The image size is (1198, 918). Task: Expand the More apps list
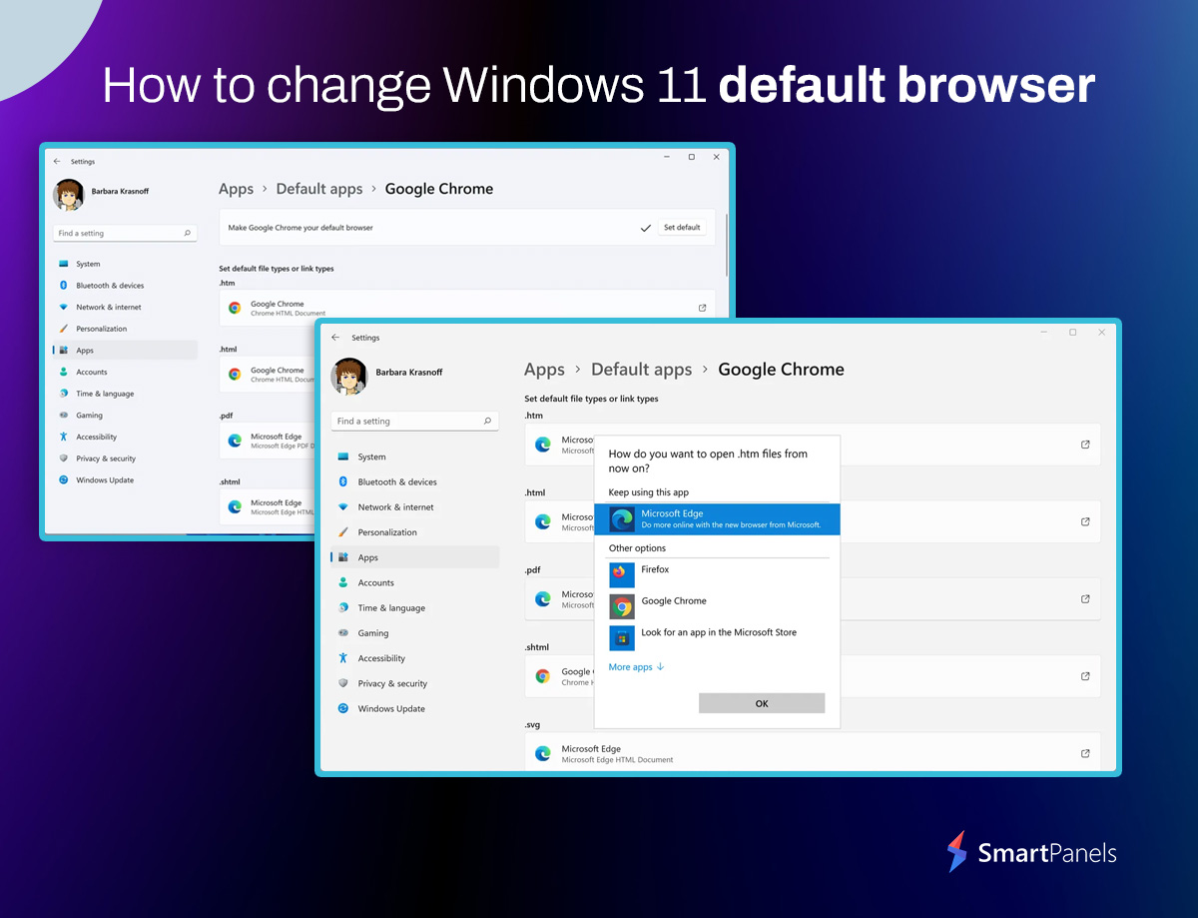point(636,667)
